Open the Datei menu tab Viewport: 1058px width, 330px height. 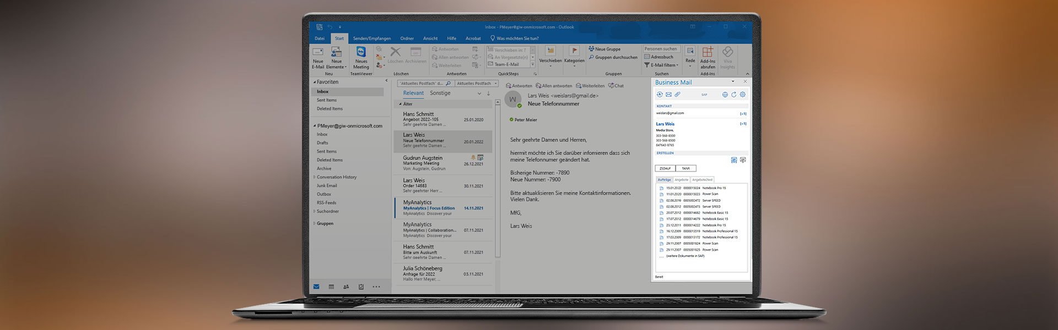(320, 38)
